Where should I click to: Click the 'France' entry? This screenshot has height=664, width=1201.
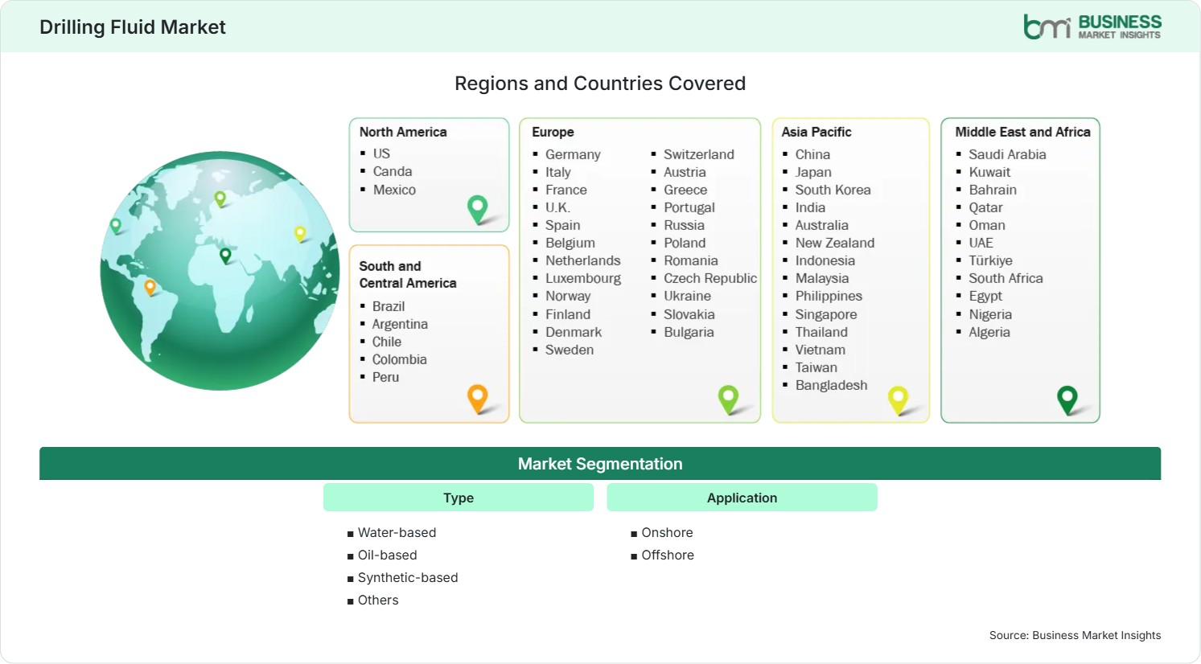pyautogui.click(x=566, y=190)
